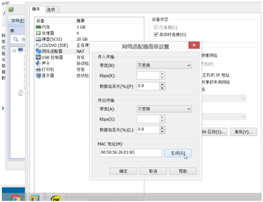Select the USB 控制器 summary 存在
Image resolution: width=263 pixels, height=202 pixels.
(81, 58)
